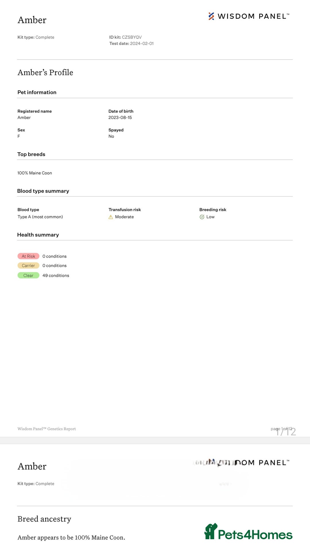310x549 pixels.
Task: Click the ID kit code CZSBYQV
Action: (x=132, y=37)
